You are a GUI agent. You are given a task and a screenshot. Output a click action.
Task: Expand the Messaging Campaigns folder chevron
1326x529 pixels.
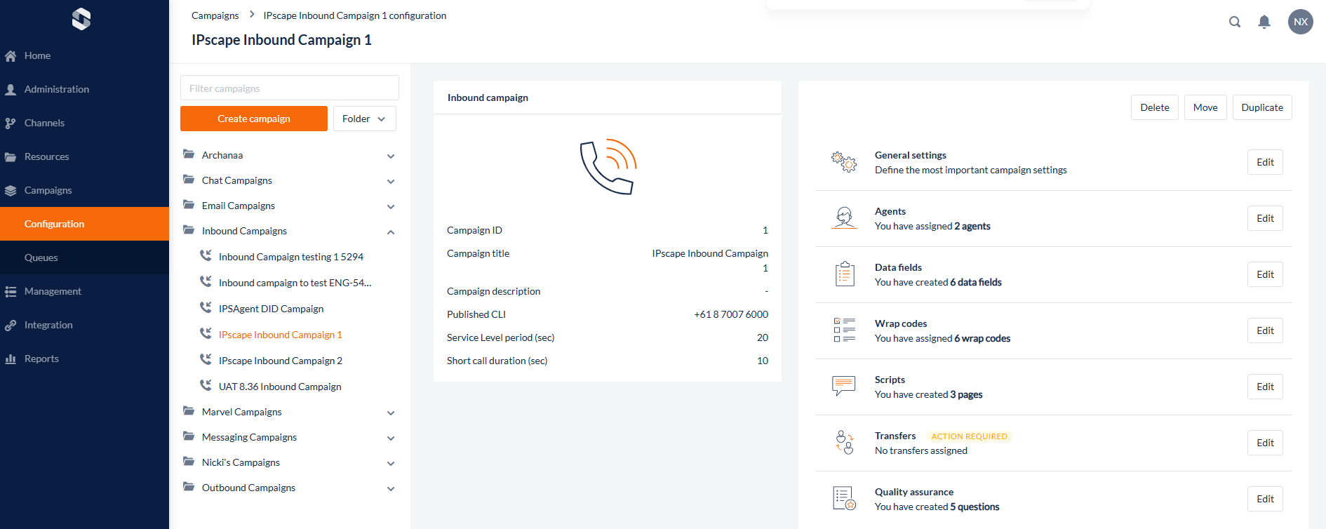[391, 438]
